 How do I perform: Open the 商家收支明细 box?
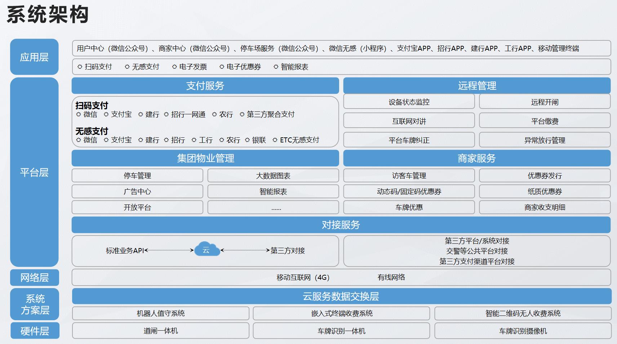545,207
